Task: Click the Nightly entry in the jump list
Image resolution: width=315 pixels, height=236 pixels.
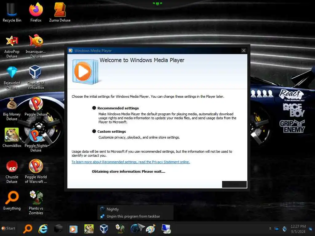Action: [x=135, y=209]
